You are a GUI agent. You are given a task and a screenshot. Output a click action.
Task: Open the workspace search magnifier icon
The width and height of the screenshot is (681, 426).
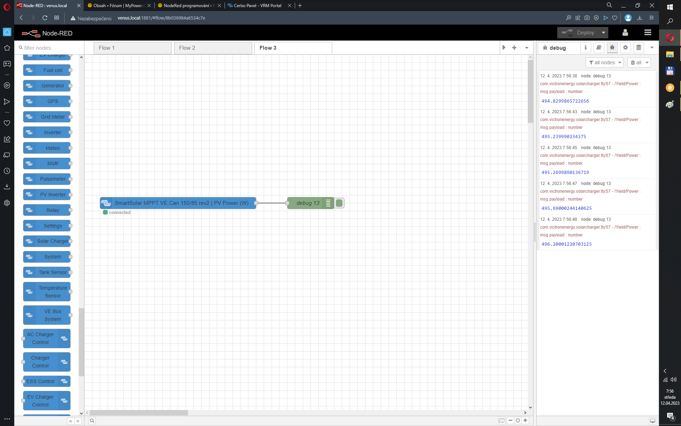click(92, 421)
